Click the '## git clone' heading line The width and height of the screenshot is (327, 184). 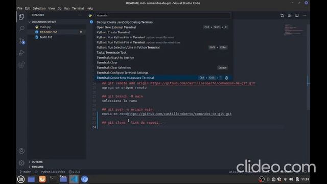tap(133, 123)
